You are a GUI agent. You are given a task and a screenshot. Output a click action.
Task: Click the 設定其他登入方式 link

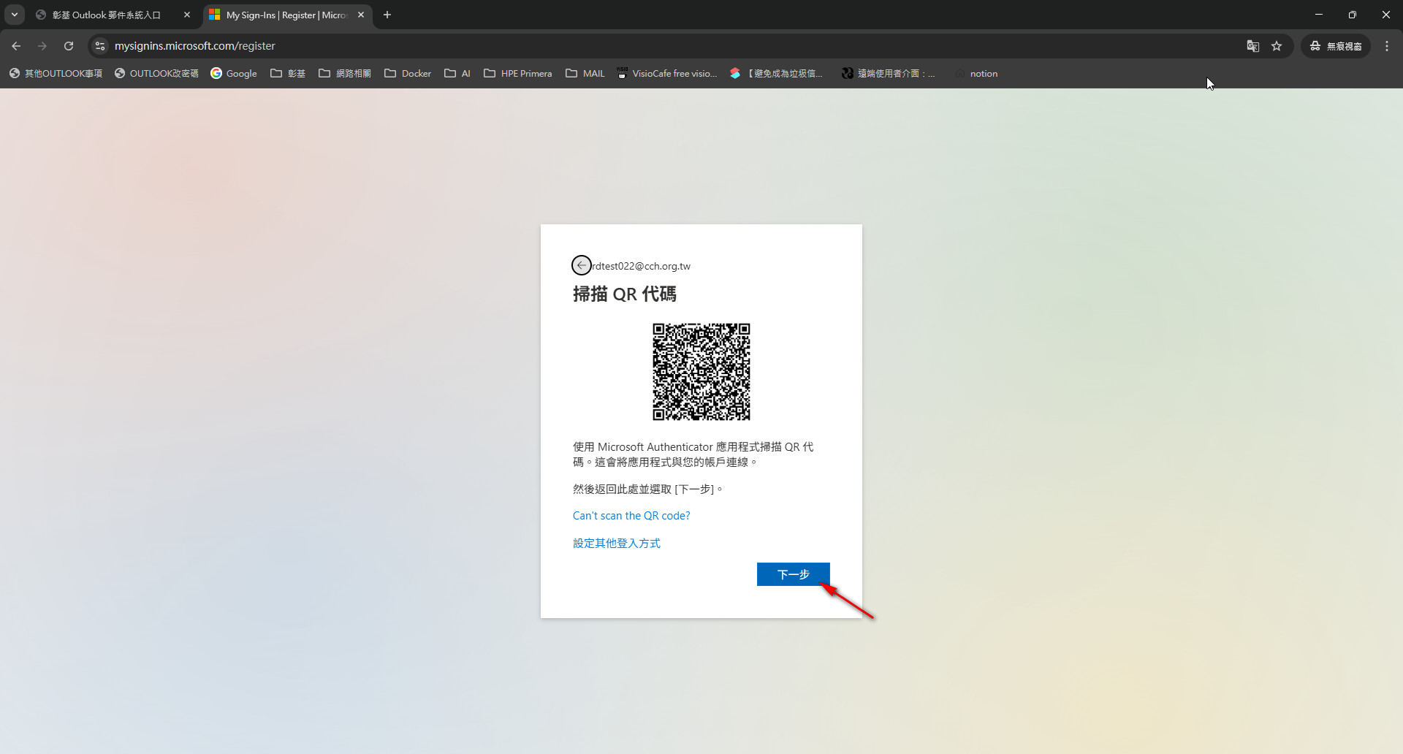[x=617, y=544]
